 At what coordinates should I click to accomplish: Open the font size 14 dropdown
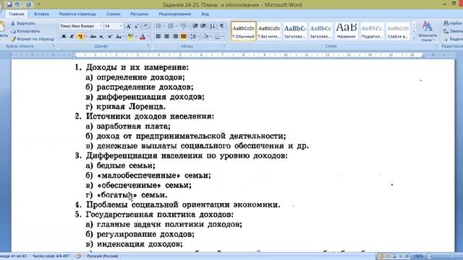[121, 26]
